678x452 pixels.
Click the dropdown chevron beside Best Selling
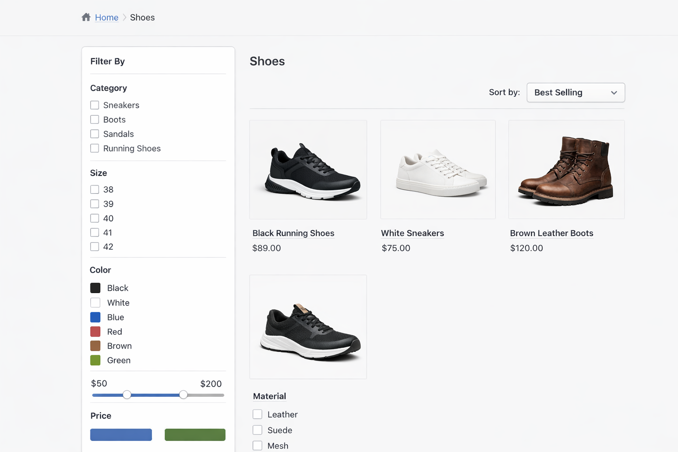coord(614,93)
